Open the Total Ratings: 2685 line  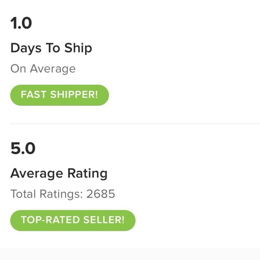tap(63, 194)
